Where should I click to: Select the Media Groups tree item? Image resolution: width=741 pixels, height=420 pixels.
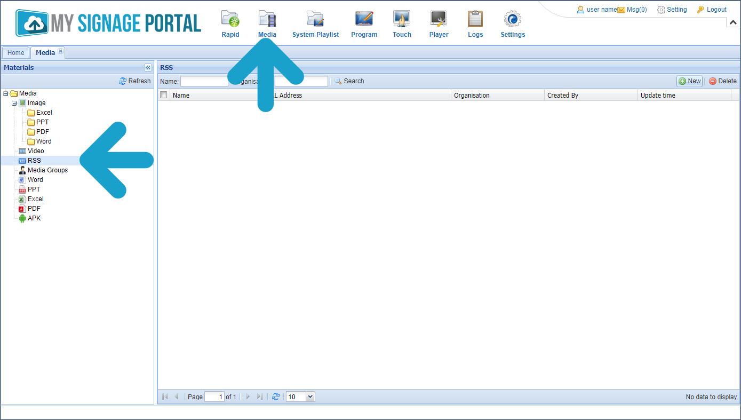pyautogui.click(x=47, y=170)
